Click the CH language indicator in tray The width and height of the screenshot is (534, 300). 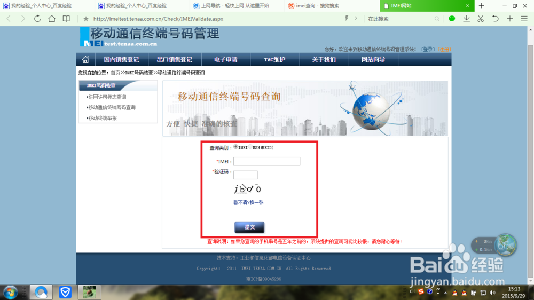[412, 292]
